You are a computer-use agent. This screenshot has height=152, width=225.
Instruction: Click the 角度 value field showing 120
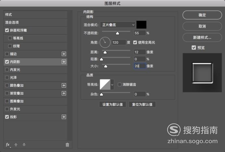(x=119, y=42)
